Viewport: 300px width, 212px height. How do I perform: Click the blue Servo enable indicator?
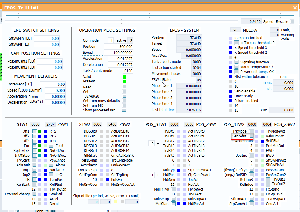(231, 91)
